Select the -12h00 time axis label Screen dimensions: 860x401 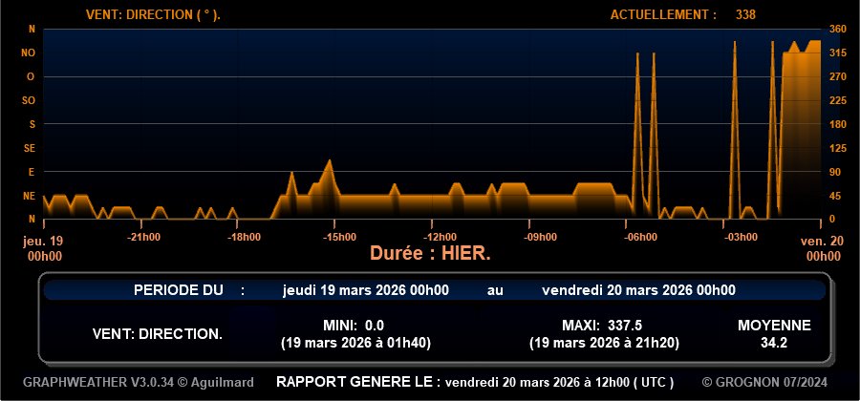click(441, 238)
